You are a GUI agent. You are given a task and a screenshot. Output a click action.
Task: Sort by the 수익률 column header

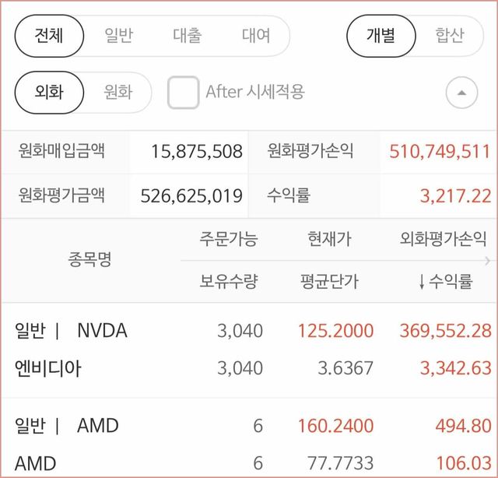[x=445, y=282]
